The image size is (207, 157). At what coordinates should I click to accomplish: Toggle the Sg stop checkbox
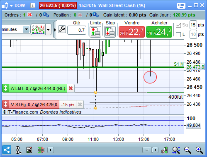pos(178,25)
